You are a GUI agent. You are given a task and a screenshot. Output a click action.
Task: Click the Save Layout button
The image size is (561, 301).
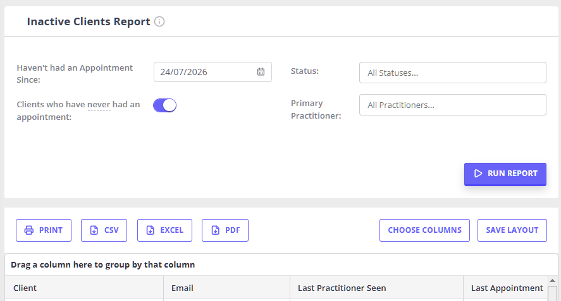click(512, 230)
